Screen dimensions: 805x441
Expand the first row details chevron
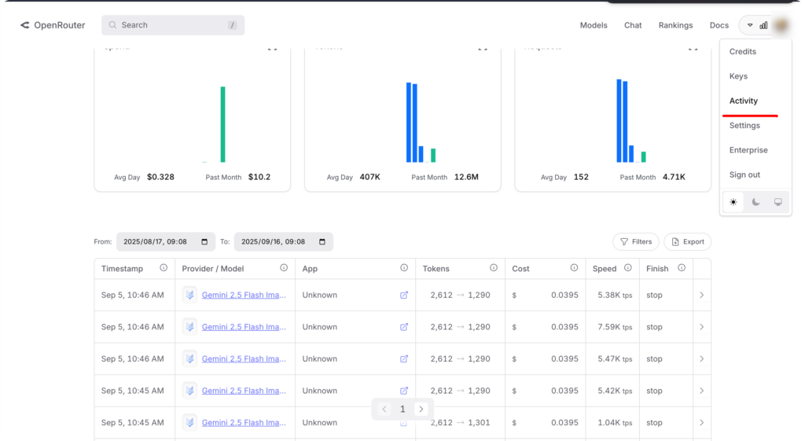coord(701,296)
